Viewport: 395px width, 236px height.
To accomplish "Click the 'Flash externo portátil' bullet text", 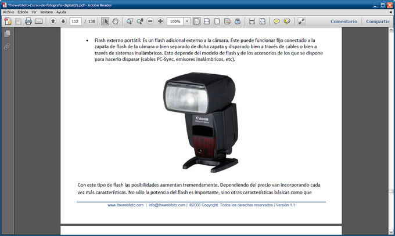I will coord(118,40).
